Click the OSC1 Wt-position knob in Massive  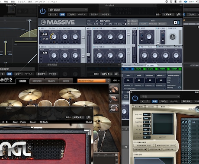(54, 37)
